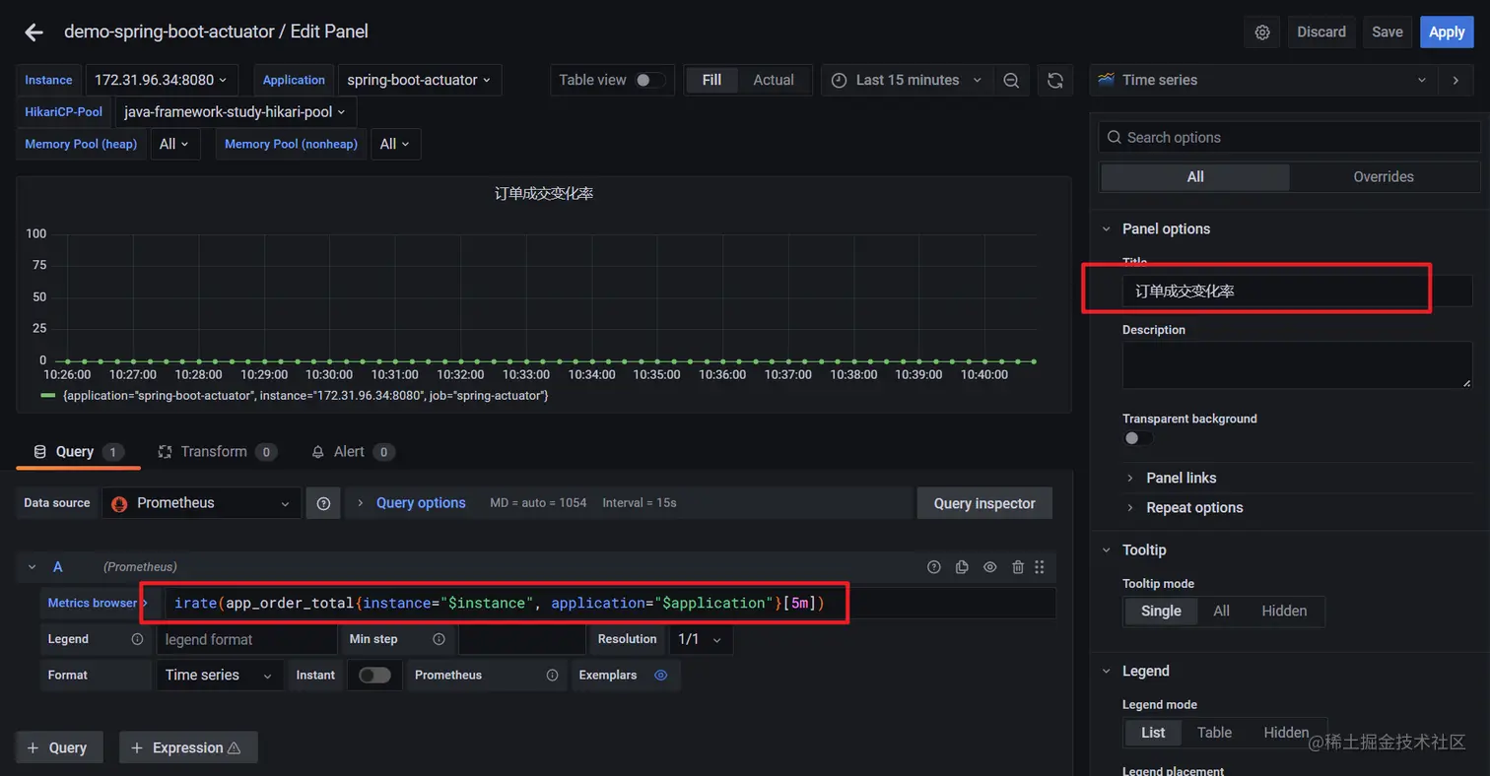Open the Resolution 1/1 dropdown

pyautogui.click(x=700, y=639)
